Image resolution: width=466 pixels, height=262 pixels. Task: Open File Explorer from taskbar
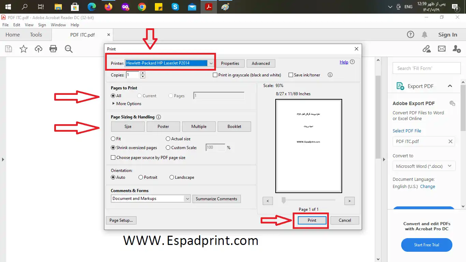tap(58, 6)
